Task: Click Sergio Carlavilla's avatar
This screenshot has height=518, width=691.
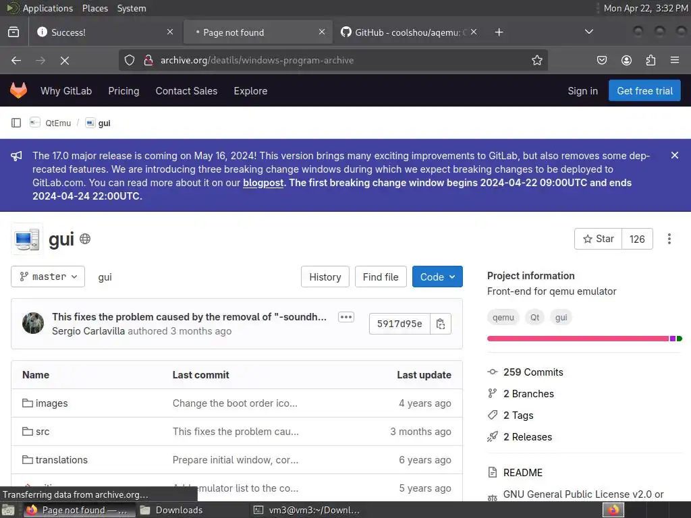Action: pos(33,323)
